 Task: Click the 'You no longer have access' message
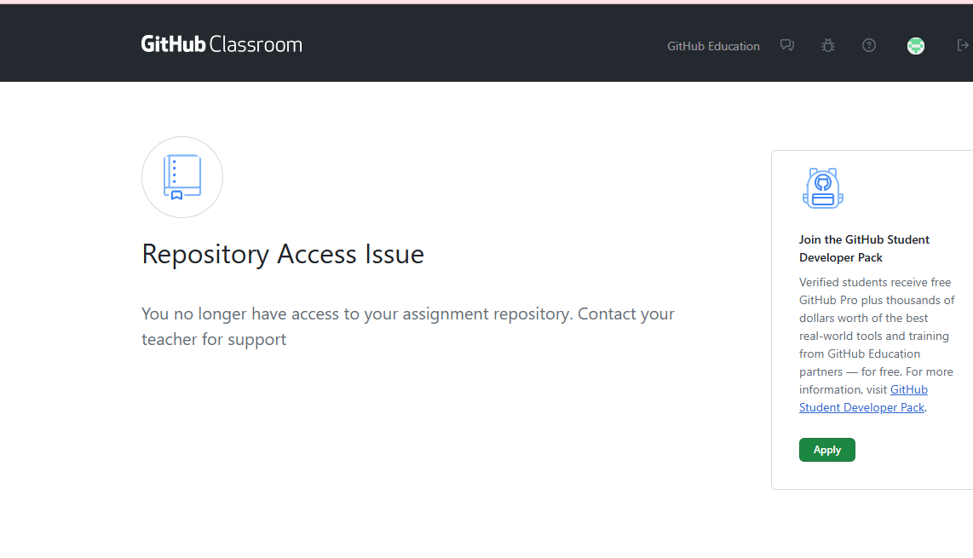coord(407,314)
